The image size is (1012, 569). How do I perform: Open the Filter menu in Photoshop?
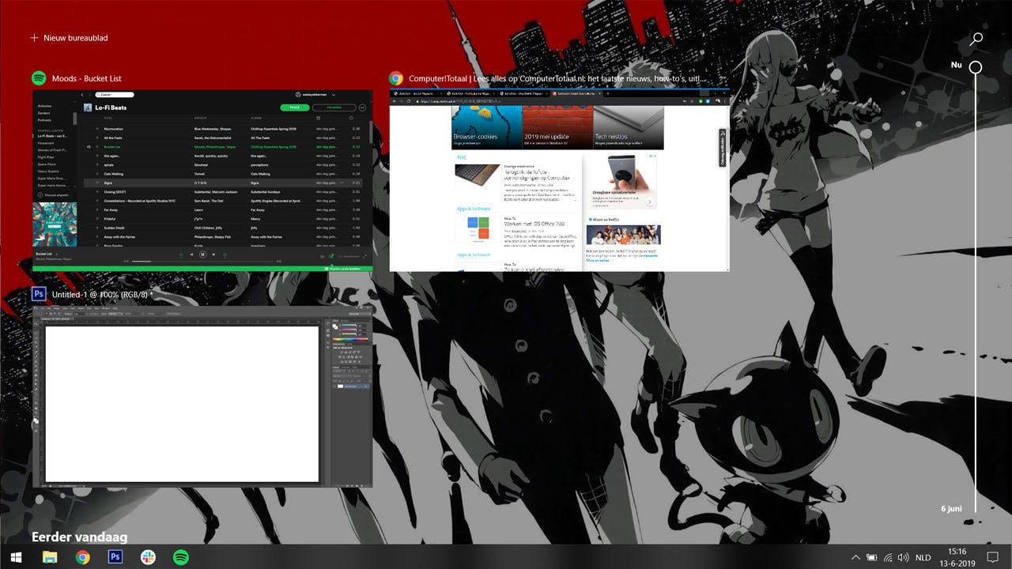(x=89, y=307)
